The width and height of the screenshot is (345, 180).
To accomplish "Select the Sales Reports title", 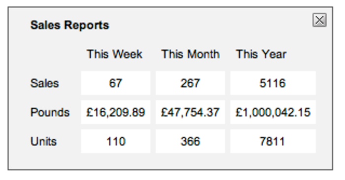I will [x=69, y=25].
